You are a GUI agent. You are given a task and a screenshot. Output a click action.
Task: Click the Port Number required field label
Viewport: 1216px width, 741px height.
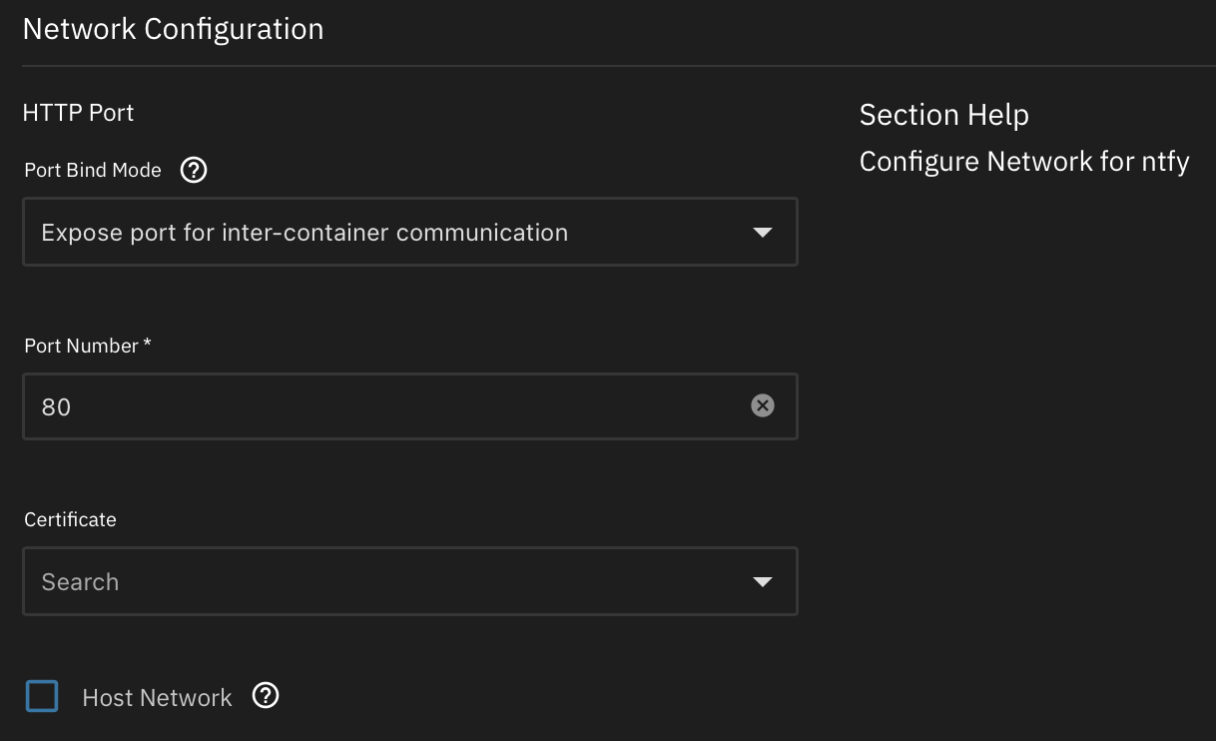tap(88, 346)
